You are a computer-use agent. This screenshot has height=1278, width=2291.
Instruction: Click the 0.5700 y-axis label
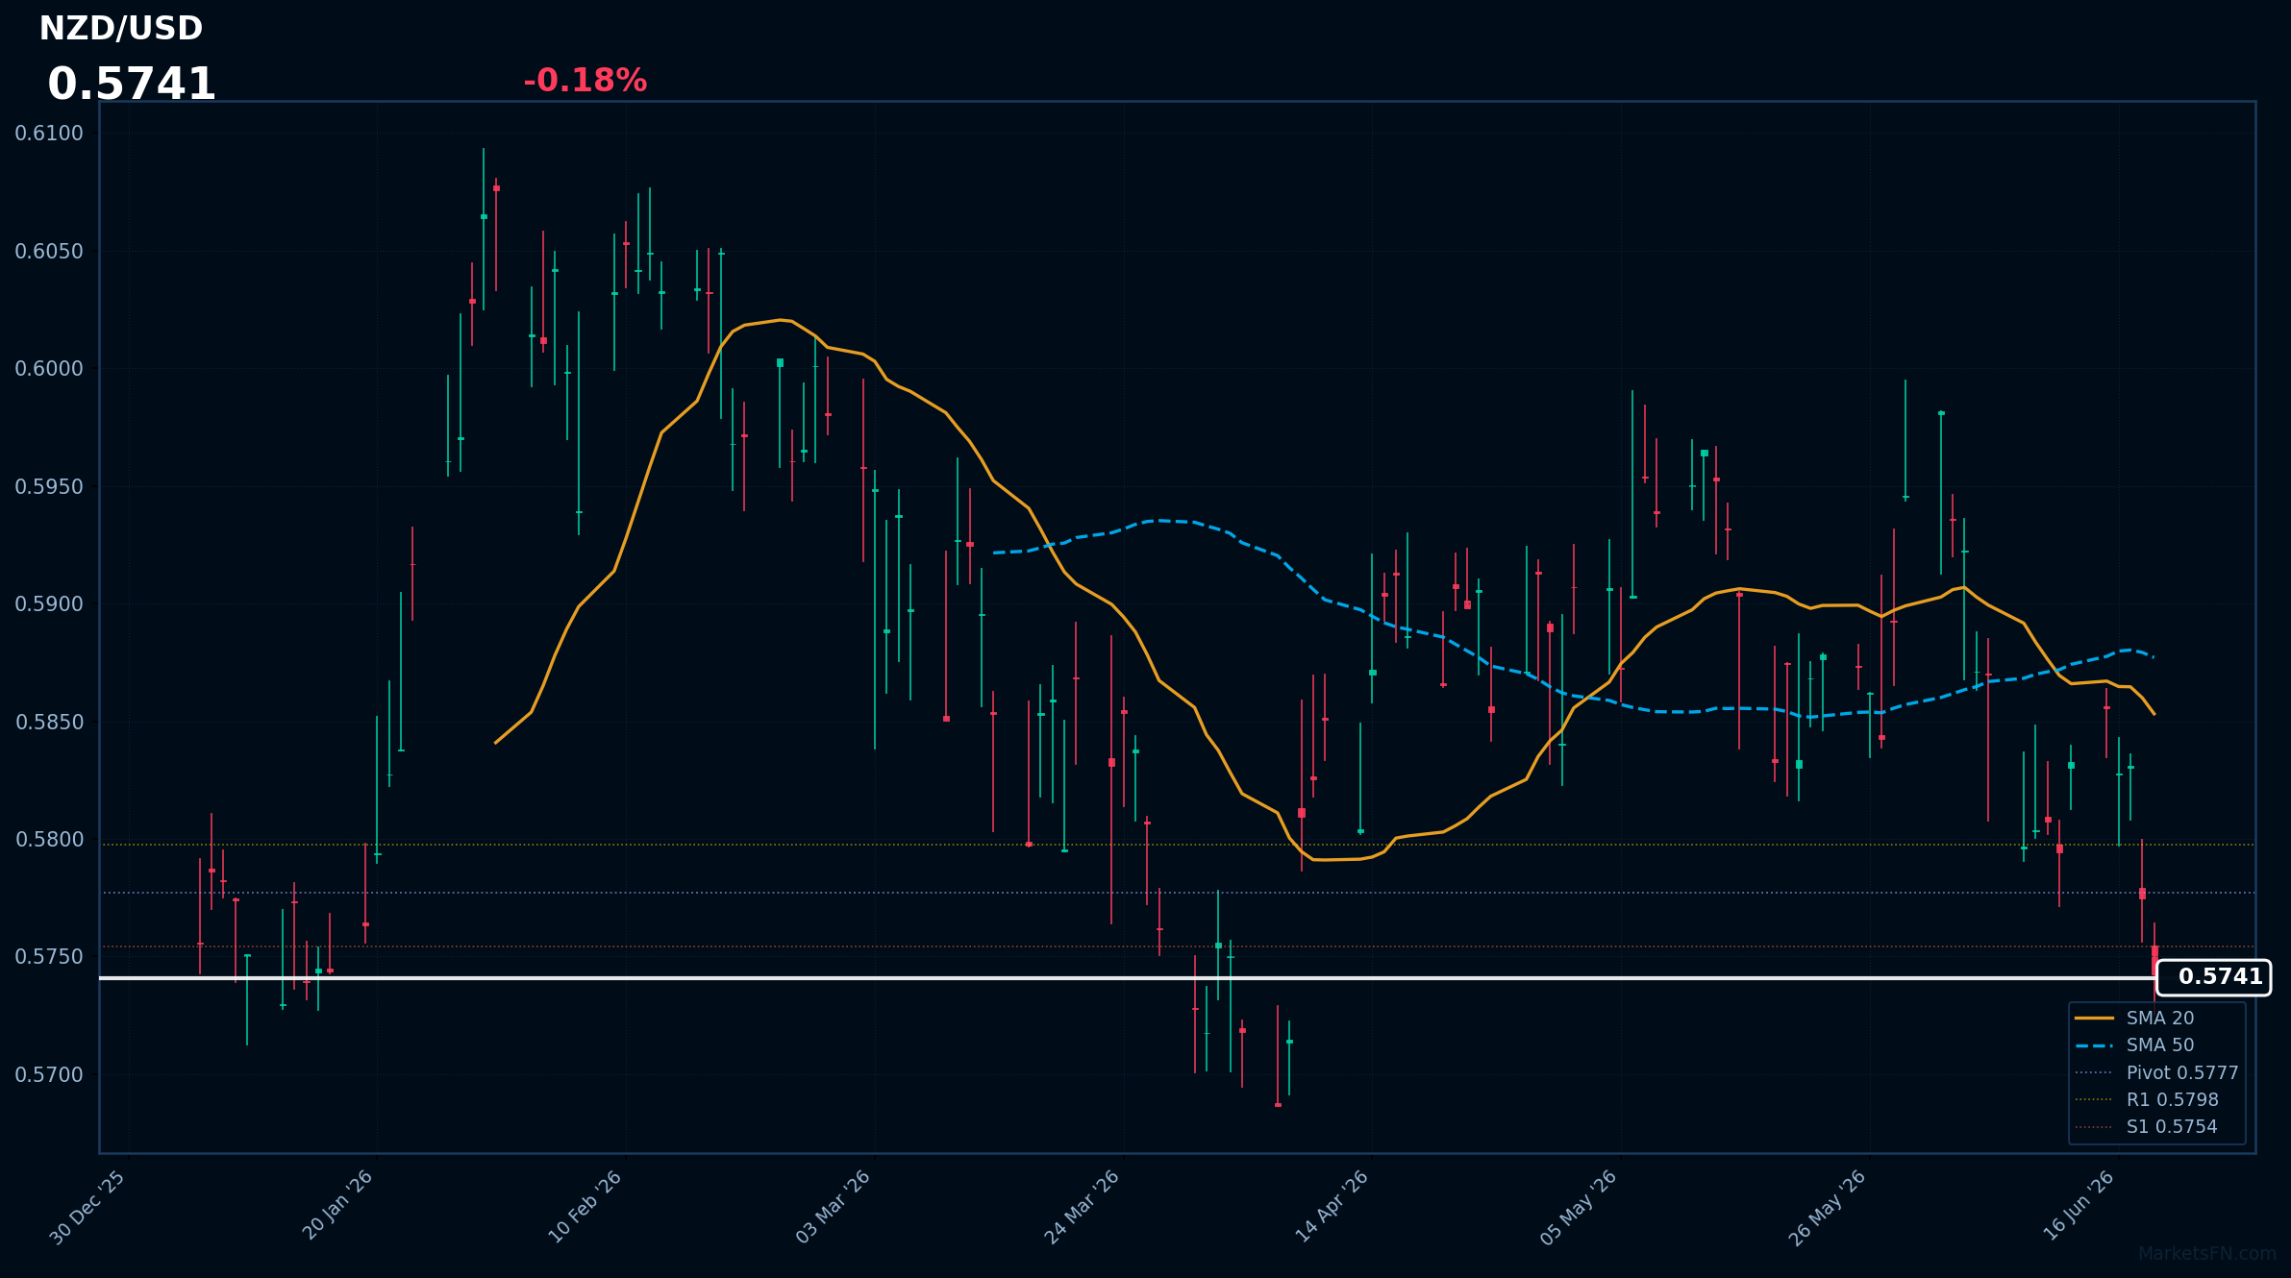point(49,1075)
